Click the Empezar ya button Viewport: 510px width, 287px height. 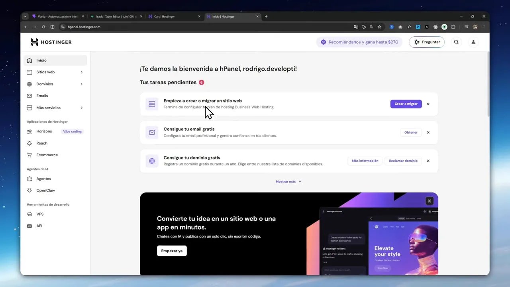coord(172,251)
